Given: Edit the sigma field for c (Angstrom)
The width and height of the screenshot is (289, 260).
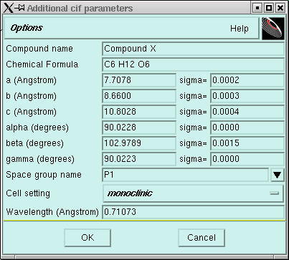Looking at the screenshot, I should [x=247, y=112].
